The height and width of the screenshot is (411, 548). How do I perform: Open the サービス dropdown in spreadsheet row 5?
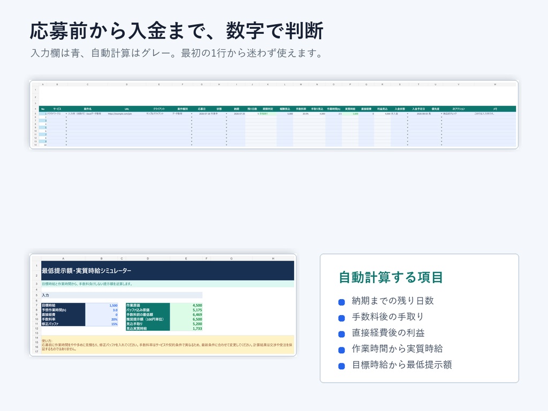(66, 113)
